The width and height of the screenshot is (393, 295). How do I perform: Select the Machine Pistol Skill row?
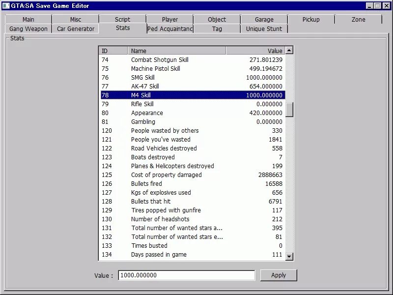click(192, 68)
